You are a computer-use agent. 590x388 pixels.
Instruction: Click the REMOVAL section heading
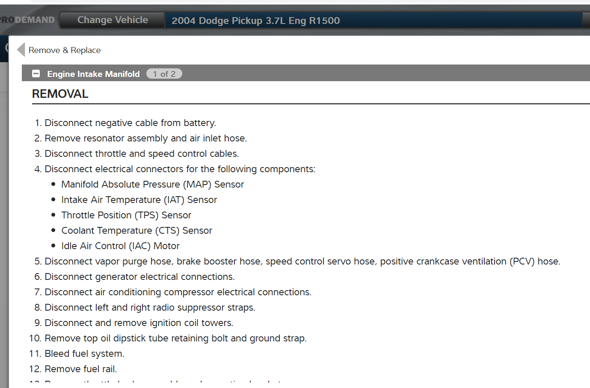tap(60, 94)
